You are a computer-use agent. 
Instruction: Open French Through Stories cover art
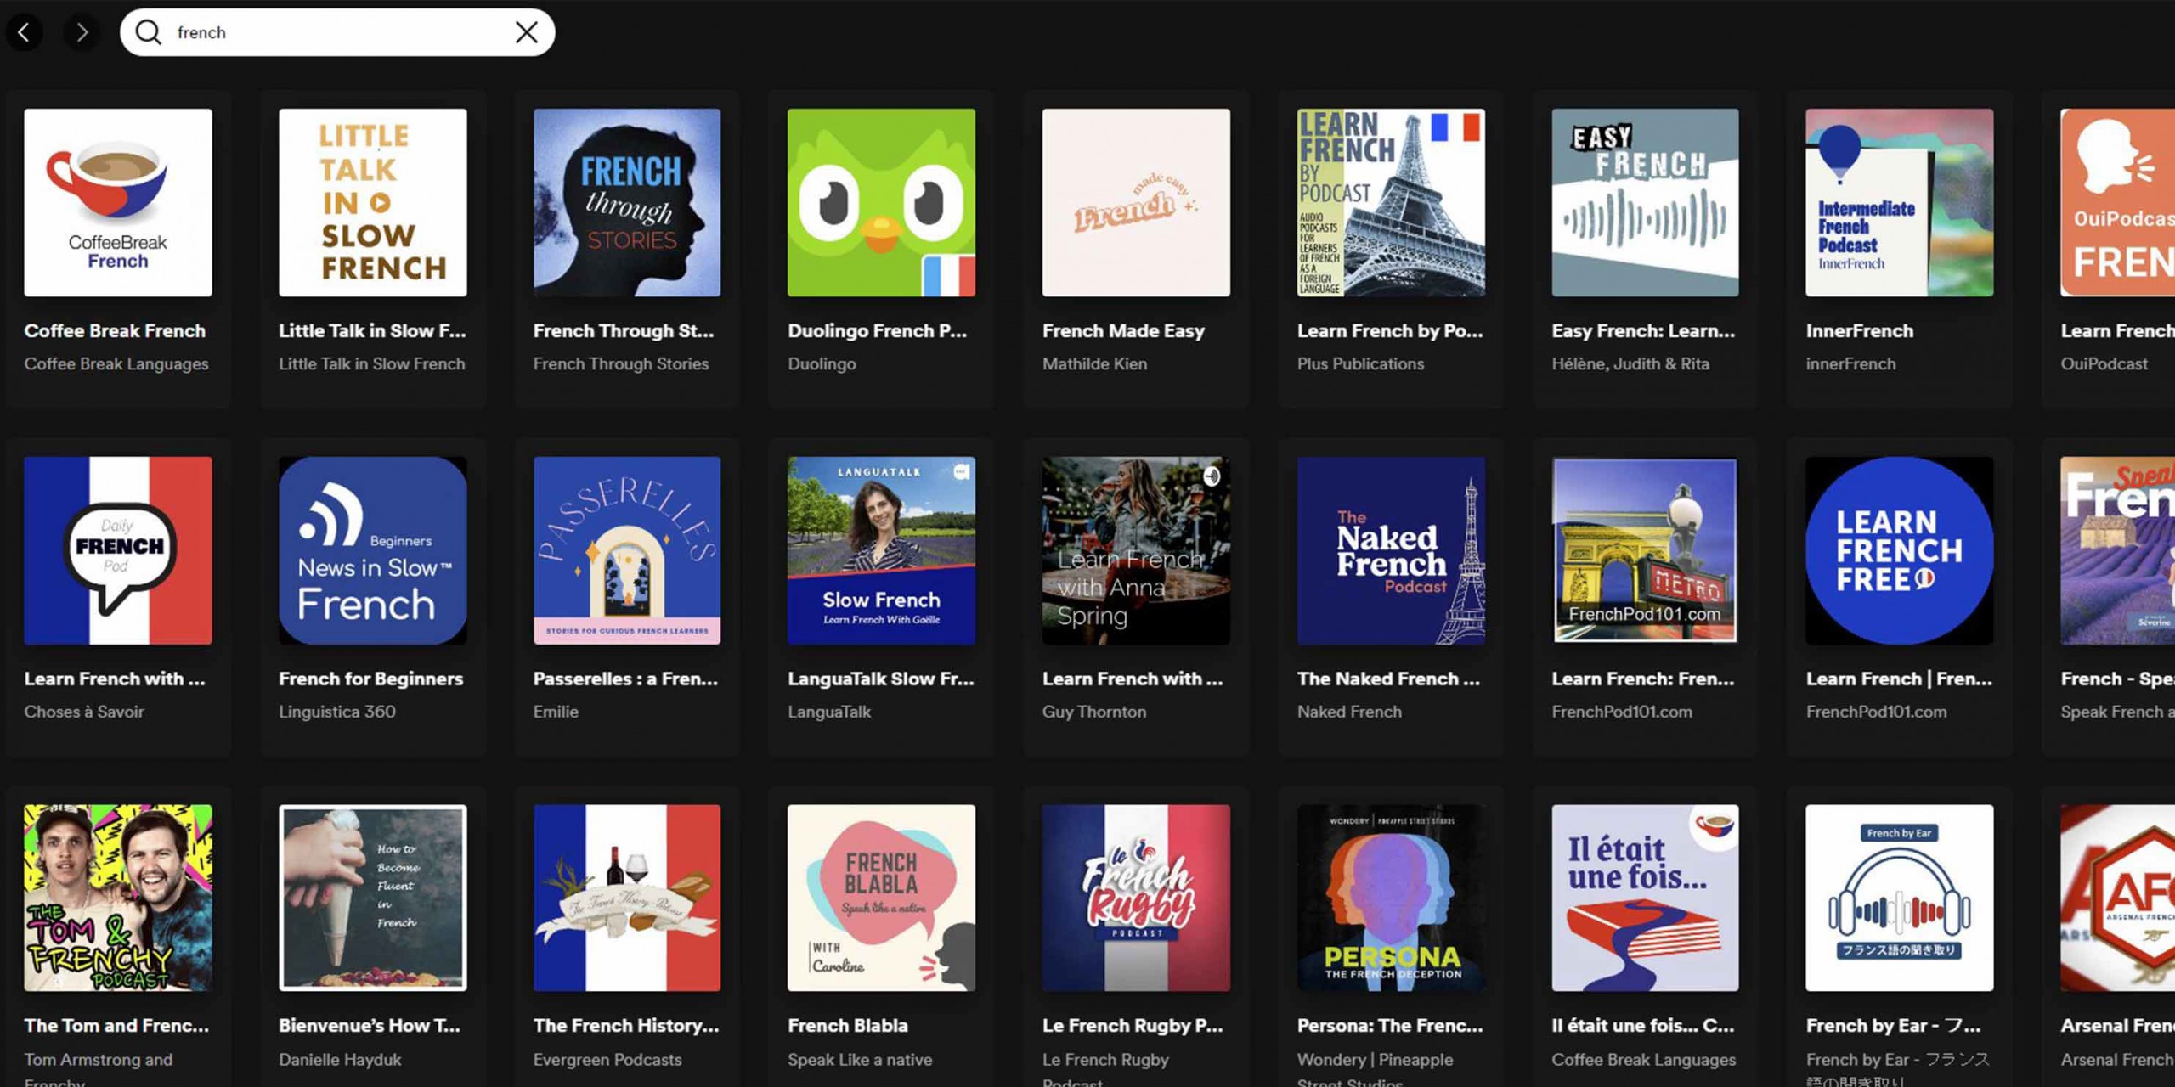(x=627, y=202)
